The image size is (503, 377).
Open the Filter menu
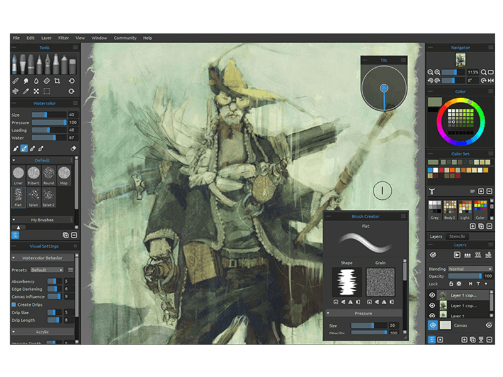click(64, 38)
